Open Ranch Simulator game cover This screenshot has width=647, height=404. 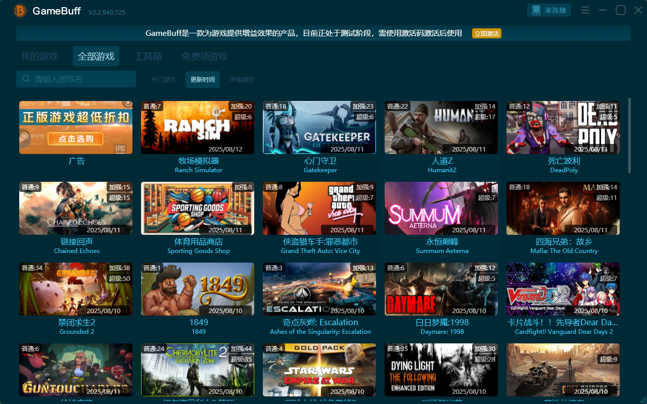click(198, 127)
